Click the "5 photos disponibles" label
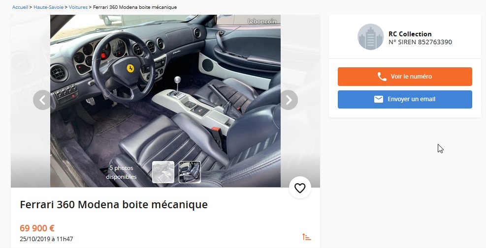The image size is (486, 248). coord(121,172)
